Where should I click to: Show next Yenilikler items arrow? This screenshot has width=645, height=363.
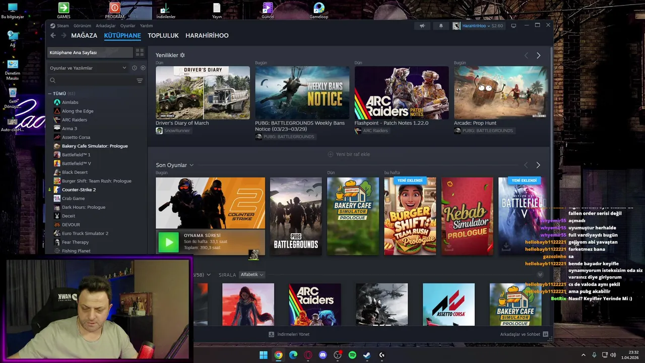tap(538, 55)
